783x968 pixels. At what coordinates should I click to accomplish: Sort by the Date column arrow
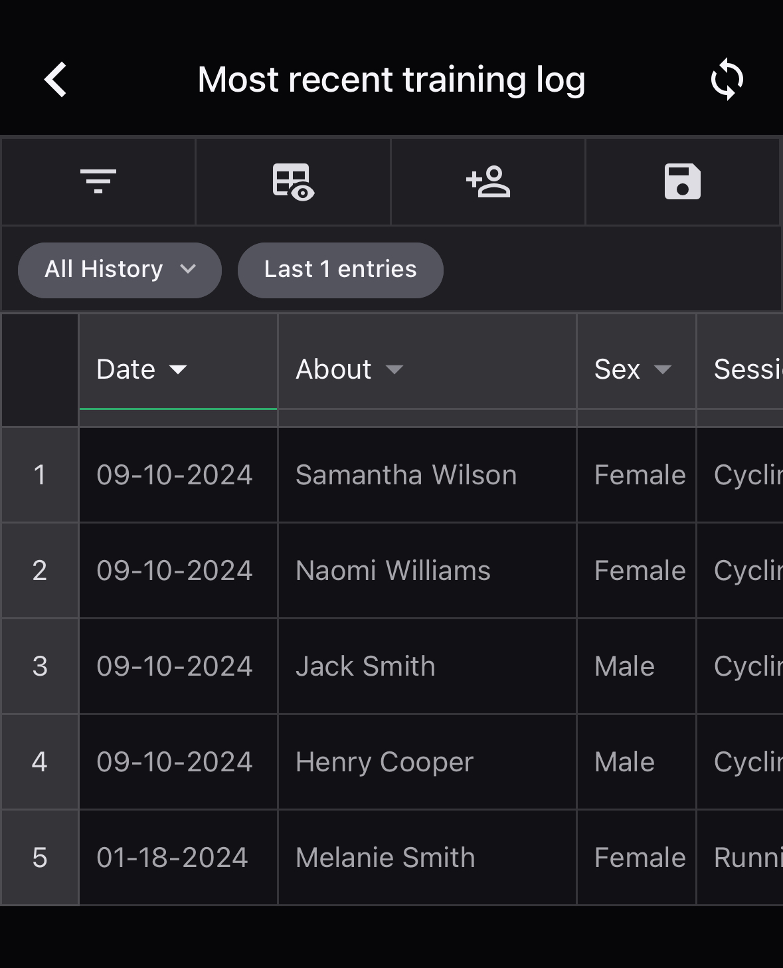[x=178, y=369]
